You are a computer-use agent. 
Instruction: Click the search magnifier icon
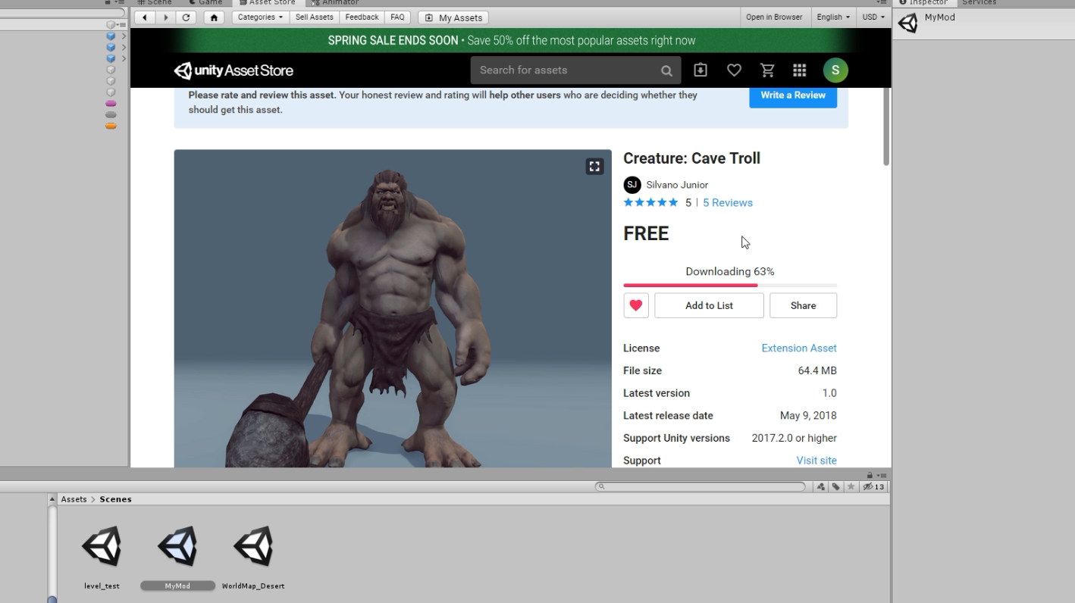[x=666, y=70]
